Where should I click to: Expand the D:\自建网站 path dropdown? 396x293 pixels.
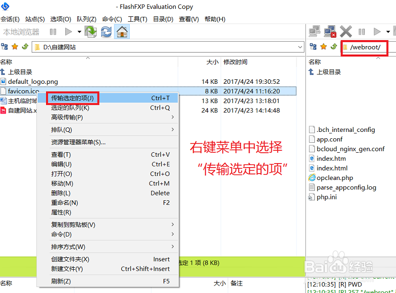pyautogui.click(x=300, y=47)
